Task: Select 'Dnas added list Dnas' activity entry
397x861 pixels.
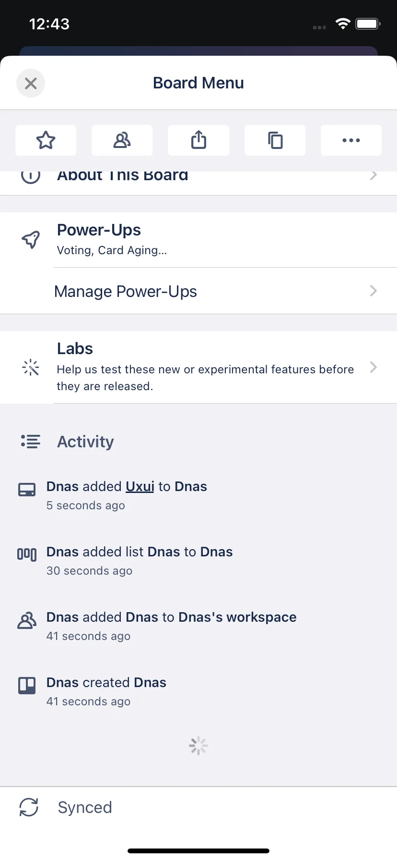Action: pos(198,560)
